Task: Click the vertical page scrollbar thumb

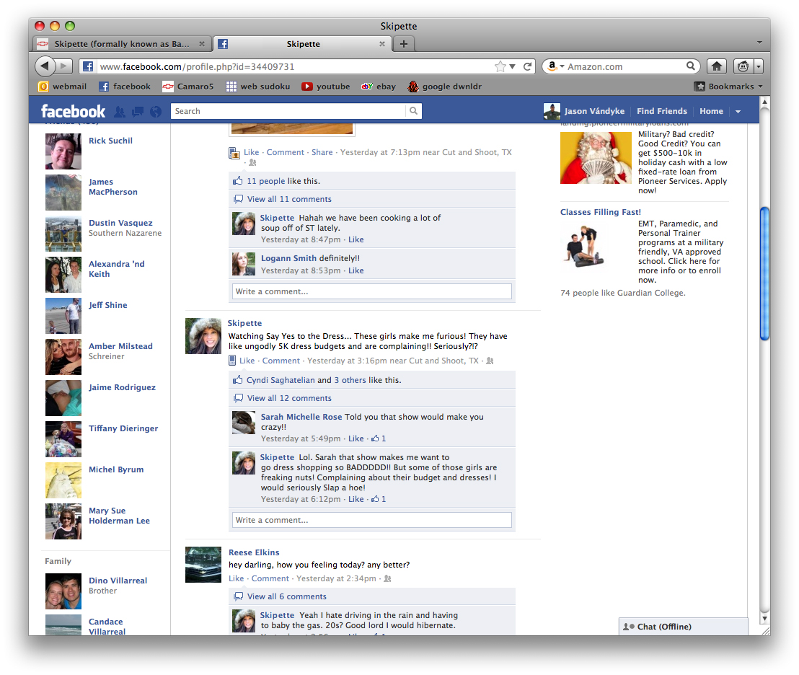Action: pyautogui.click(x=764, y=274)
